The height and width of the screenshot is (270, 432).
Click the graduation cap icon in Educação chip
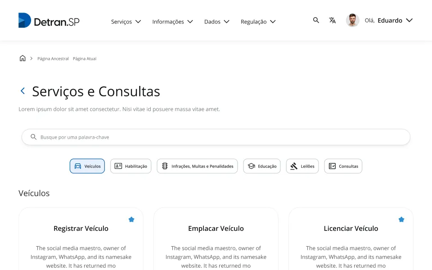click(x=251, y=166)
